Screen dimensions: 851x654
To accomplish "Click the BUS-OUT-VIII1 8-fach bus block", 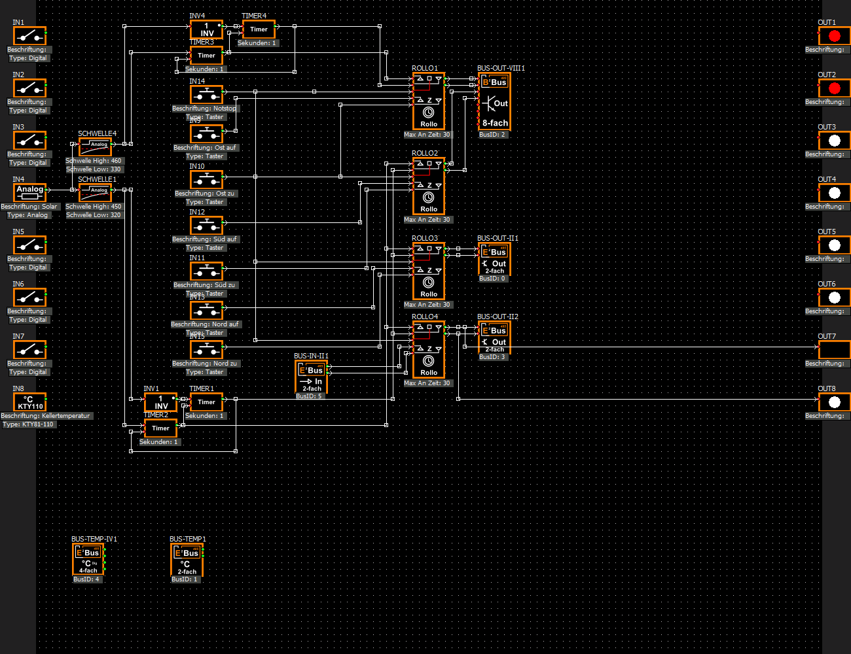I will click(x=494, y=101).
